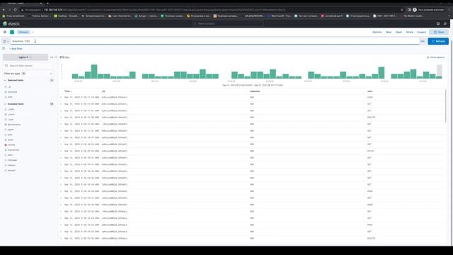Select the _index available field
The height and width of the screenshot is (255, 453).
(x=11, y=109)
